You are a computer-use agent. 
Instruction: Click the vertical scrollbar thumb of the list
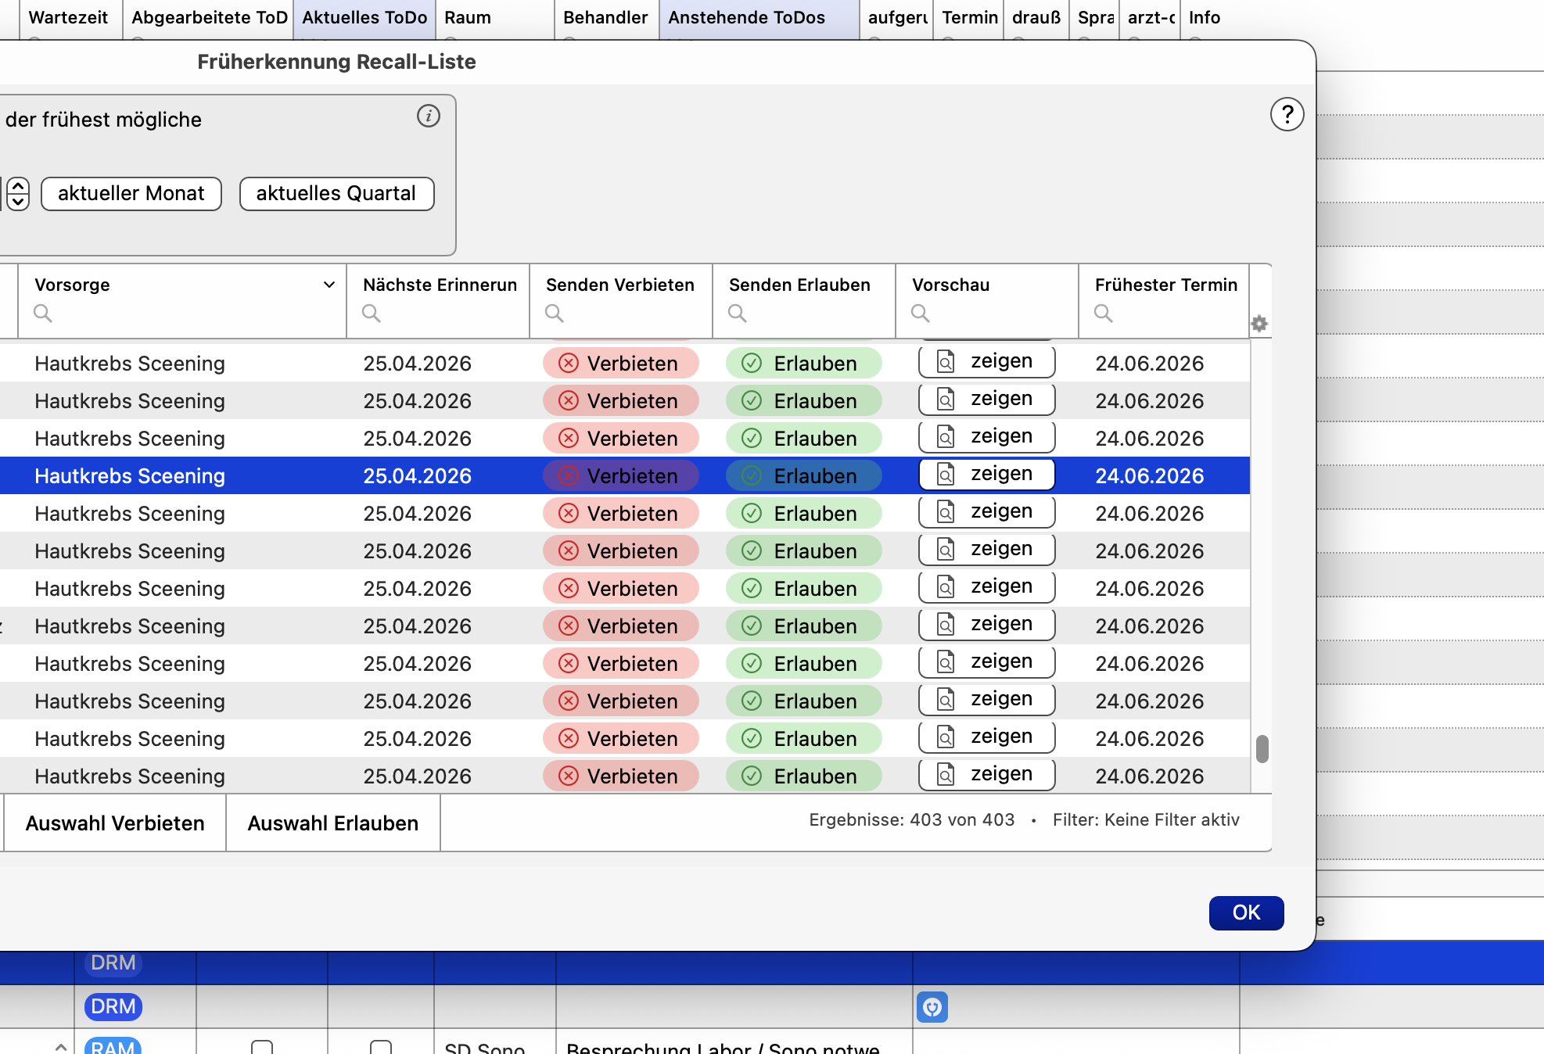[x=1262, y=748]
